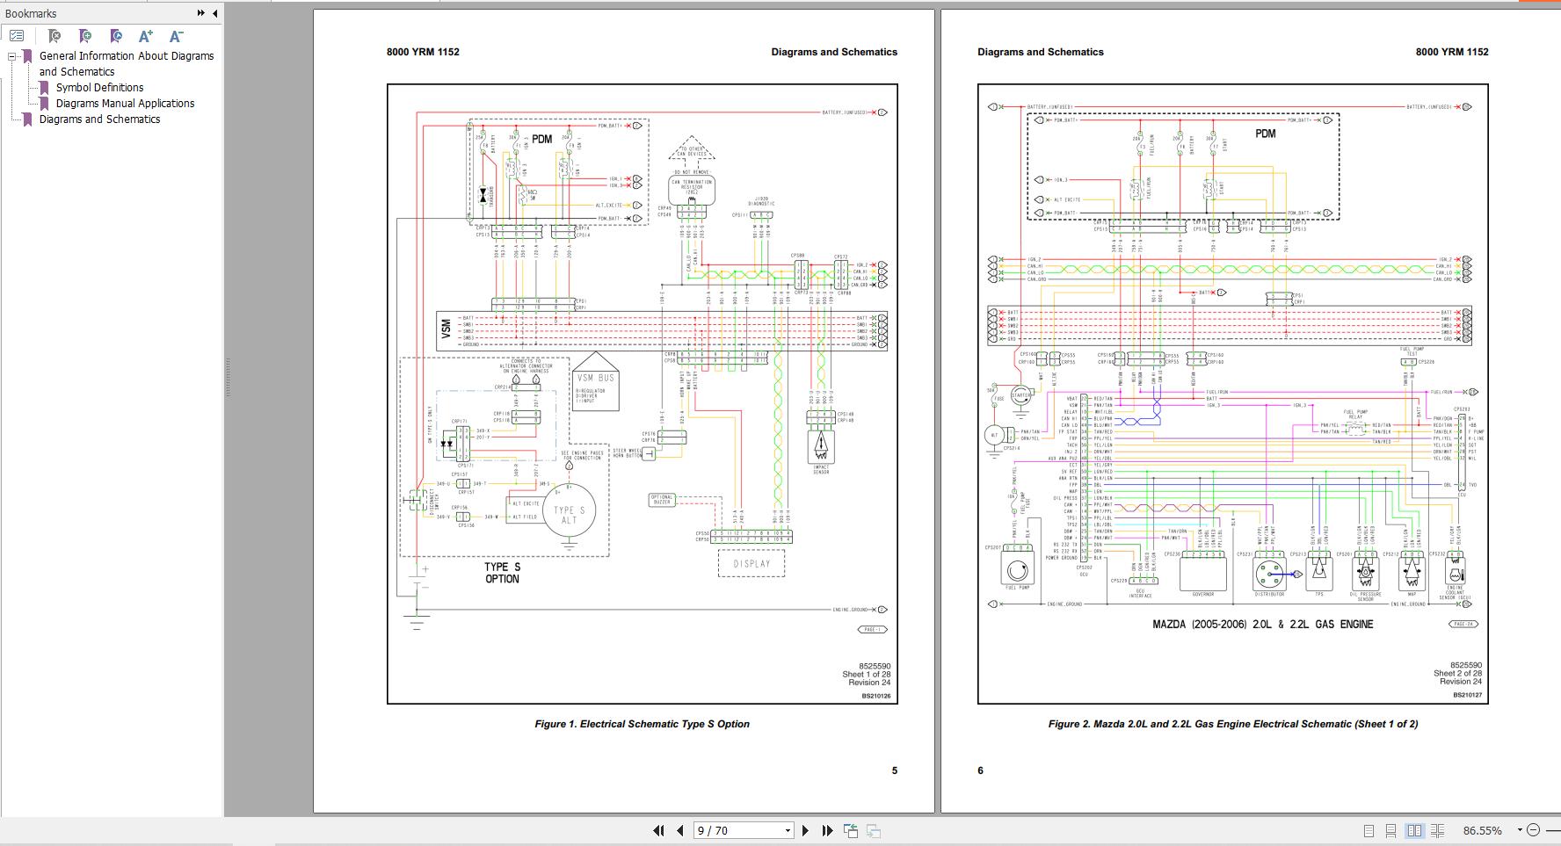Click the 86.55% zoom value
This screenshot has width=1561, height=846.
pyautogui.click(x=1482, y=830)
